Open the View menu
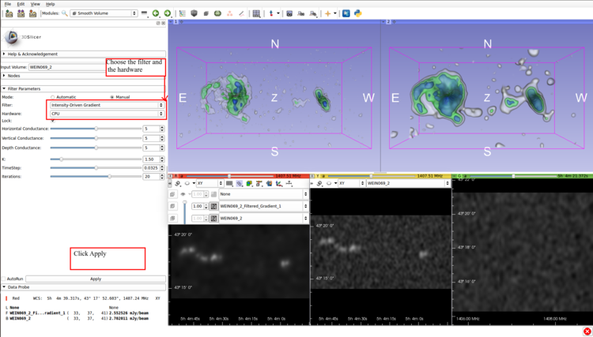Screen dimensions: 593x337 tap(35, 4)
